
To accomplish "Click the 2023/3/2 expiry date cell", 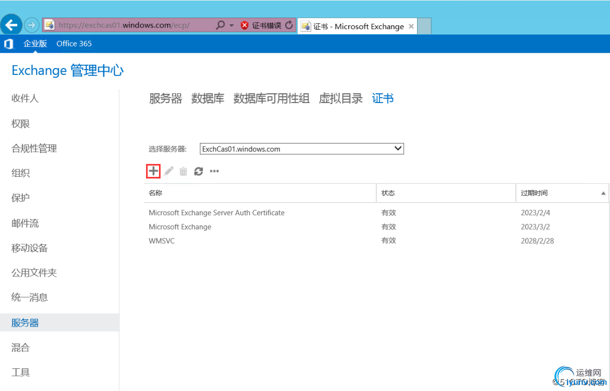I will pos(535,227).
